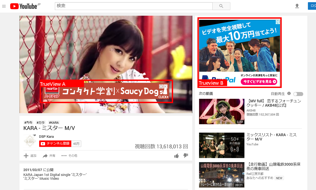Click the search magnifier button
The image size is (316, 190).
(221, 6)
